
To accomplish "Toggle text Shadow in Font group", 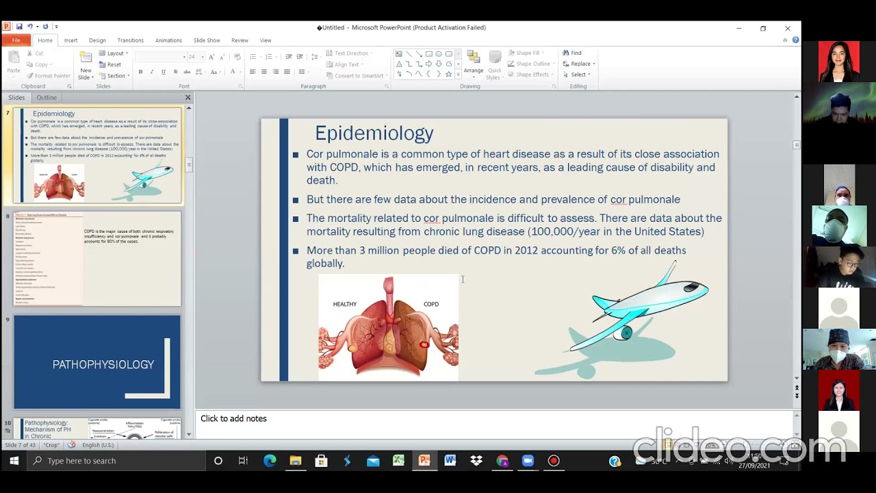I will click(175, 72).
